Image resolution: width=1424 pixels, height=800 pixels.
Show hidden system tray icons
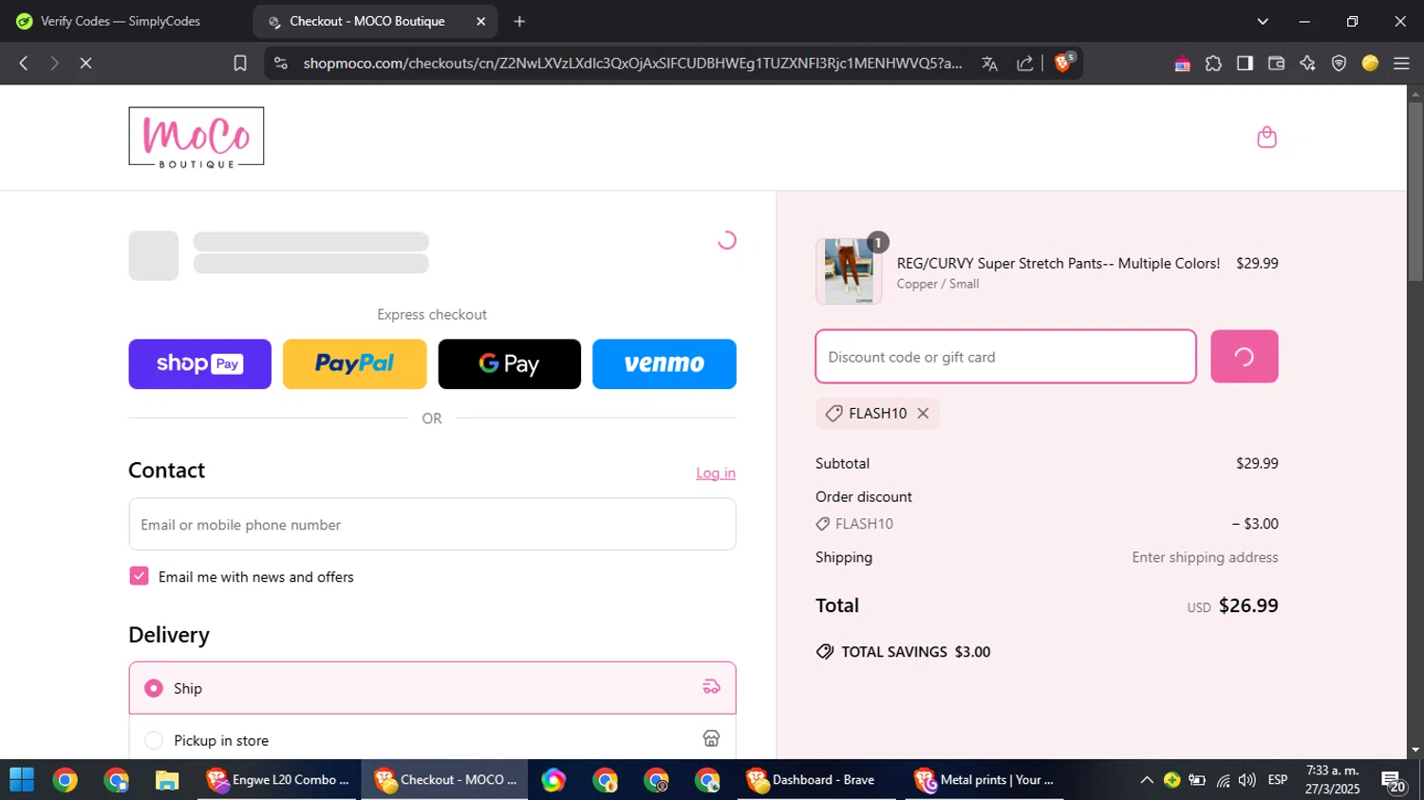tap(1147, 780)
